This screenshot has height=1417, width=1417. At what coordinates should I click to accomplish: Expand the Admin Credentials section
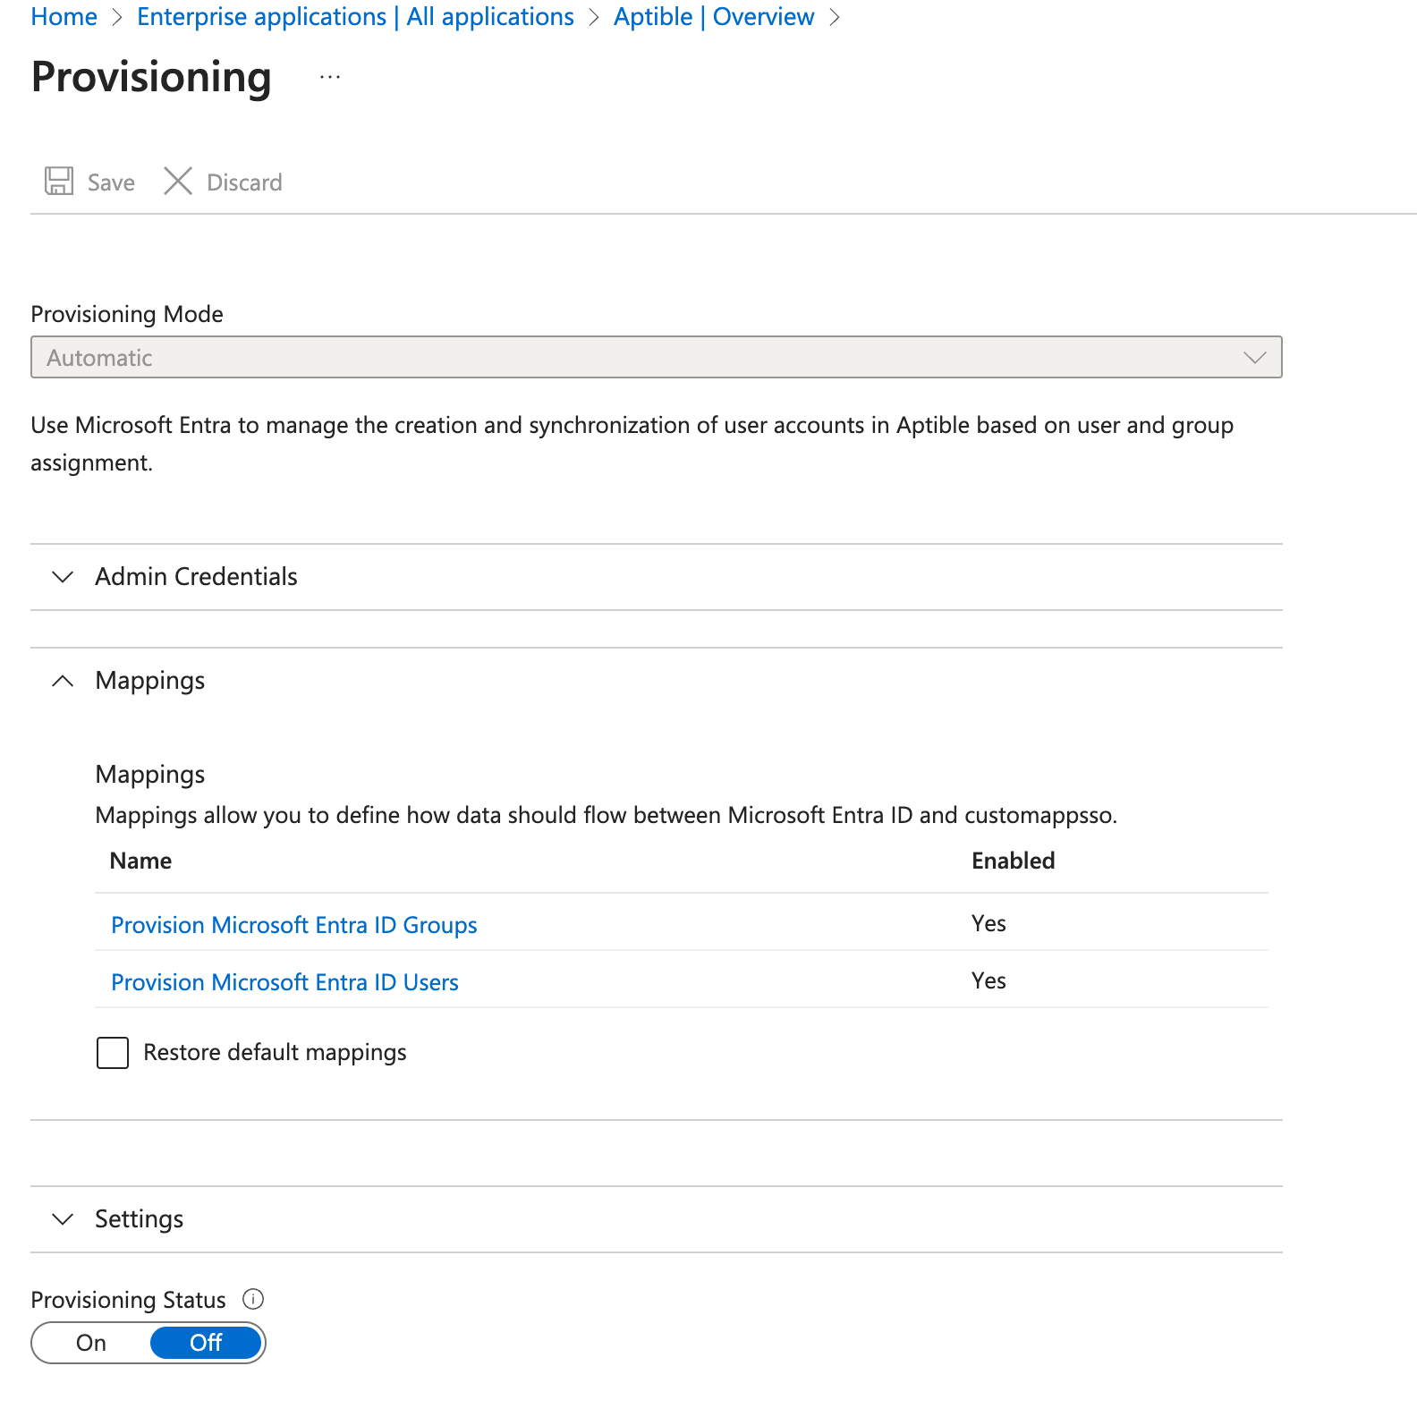click(x=63, y=577)
